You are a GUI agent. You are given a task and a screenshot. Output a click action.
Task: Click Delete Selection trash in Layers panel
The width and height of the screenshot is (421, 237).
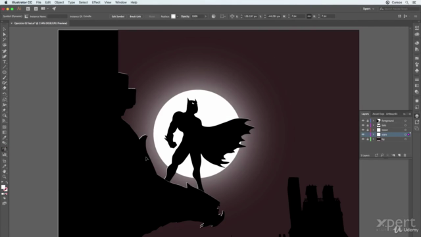click(405, 155)
